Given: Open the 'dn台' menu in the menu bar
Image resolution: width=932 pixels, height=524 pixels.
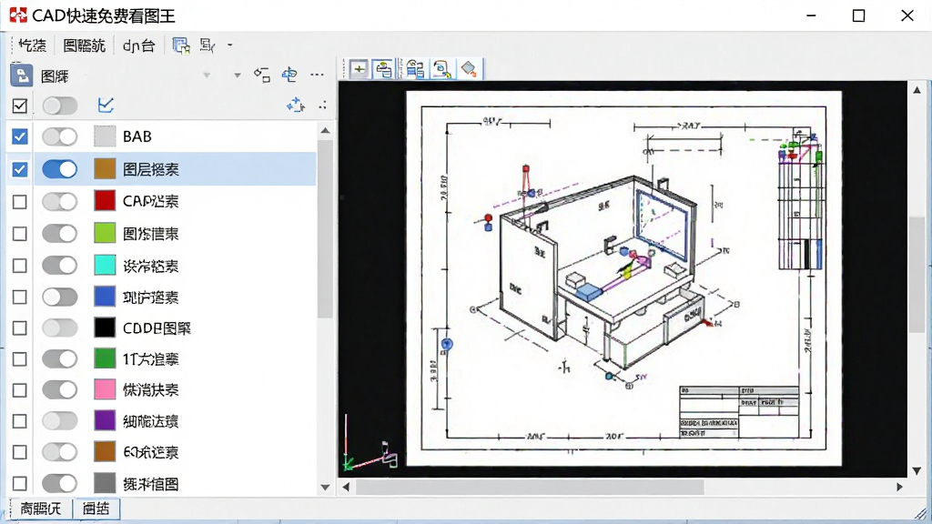Looking at the screenshot, I should [138, 45].
